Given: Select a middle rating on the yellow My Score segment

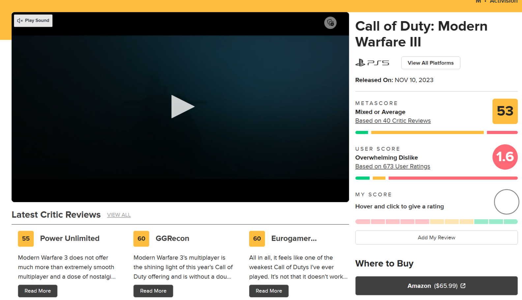Looking at the screenshot, I should click(x=452, y=222).
